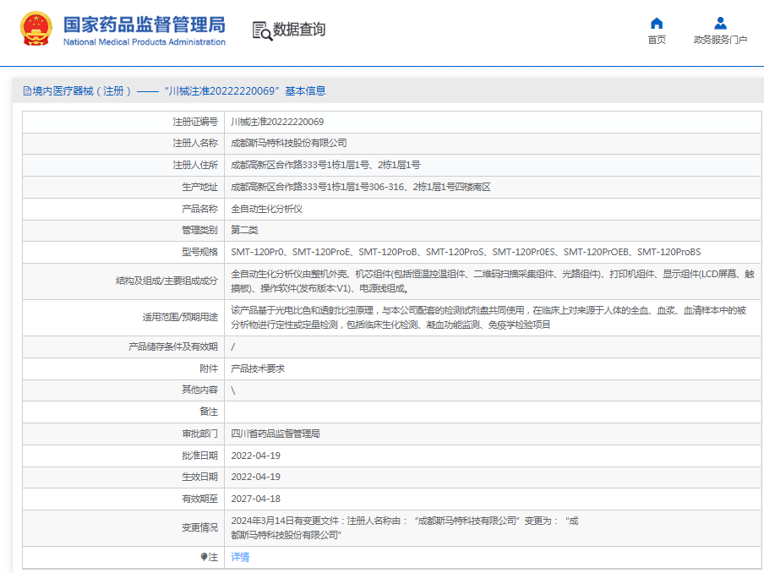Open the 详情 details link

click(240, 557)
